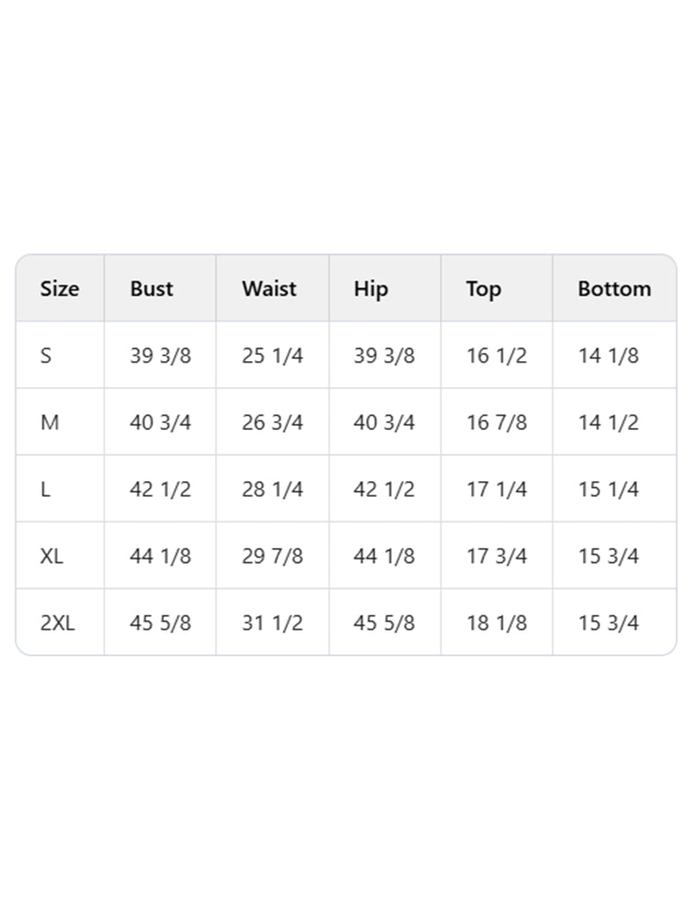Select the Waist column header
This screenshot has width=691, height=907.
coord(269,289)
